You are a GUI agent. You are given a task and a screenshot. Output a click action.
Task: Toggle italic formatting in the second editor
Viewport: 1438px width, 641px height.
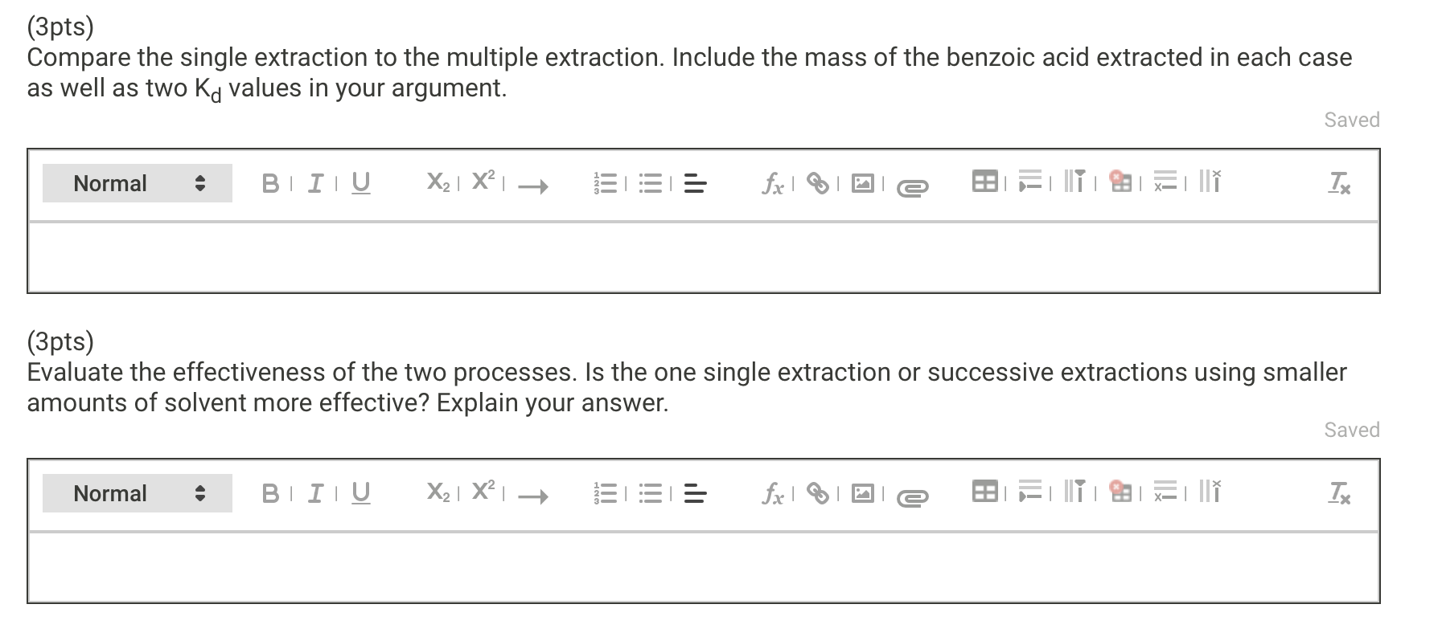point(314,492)
